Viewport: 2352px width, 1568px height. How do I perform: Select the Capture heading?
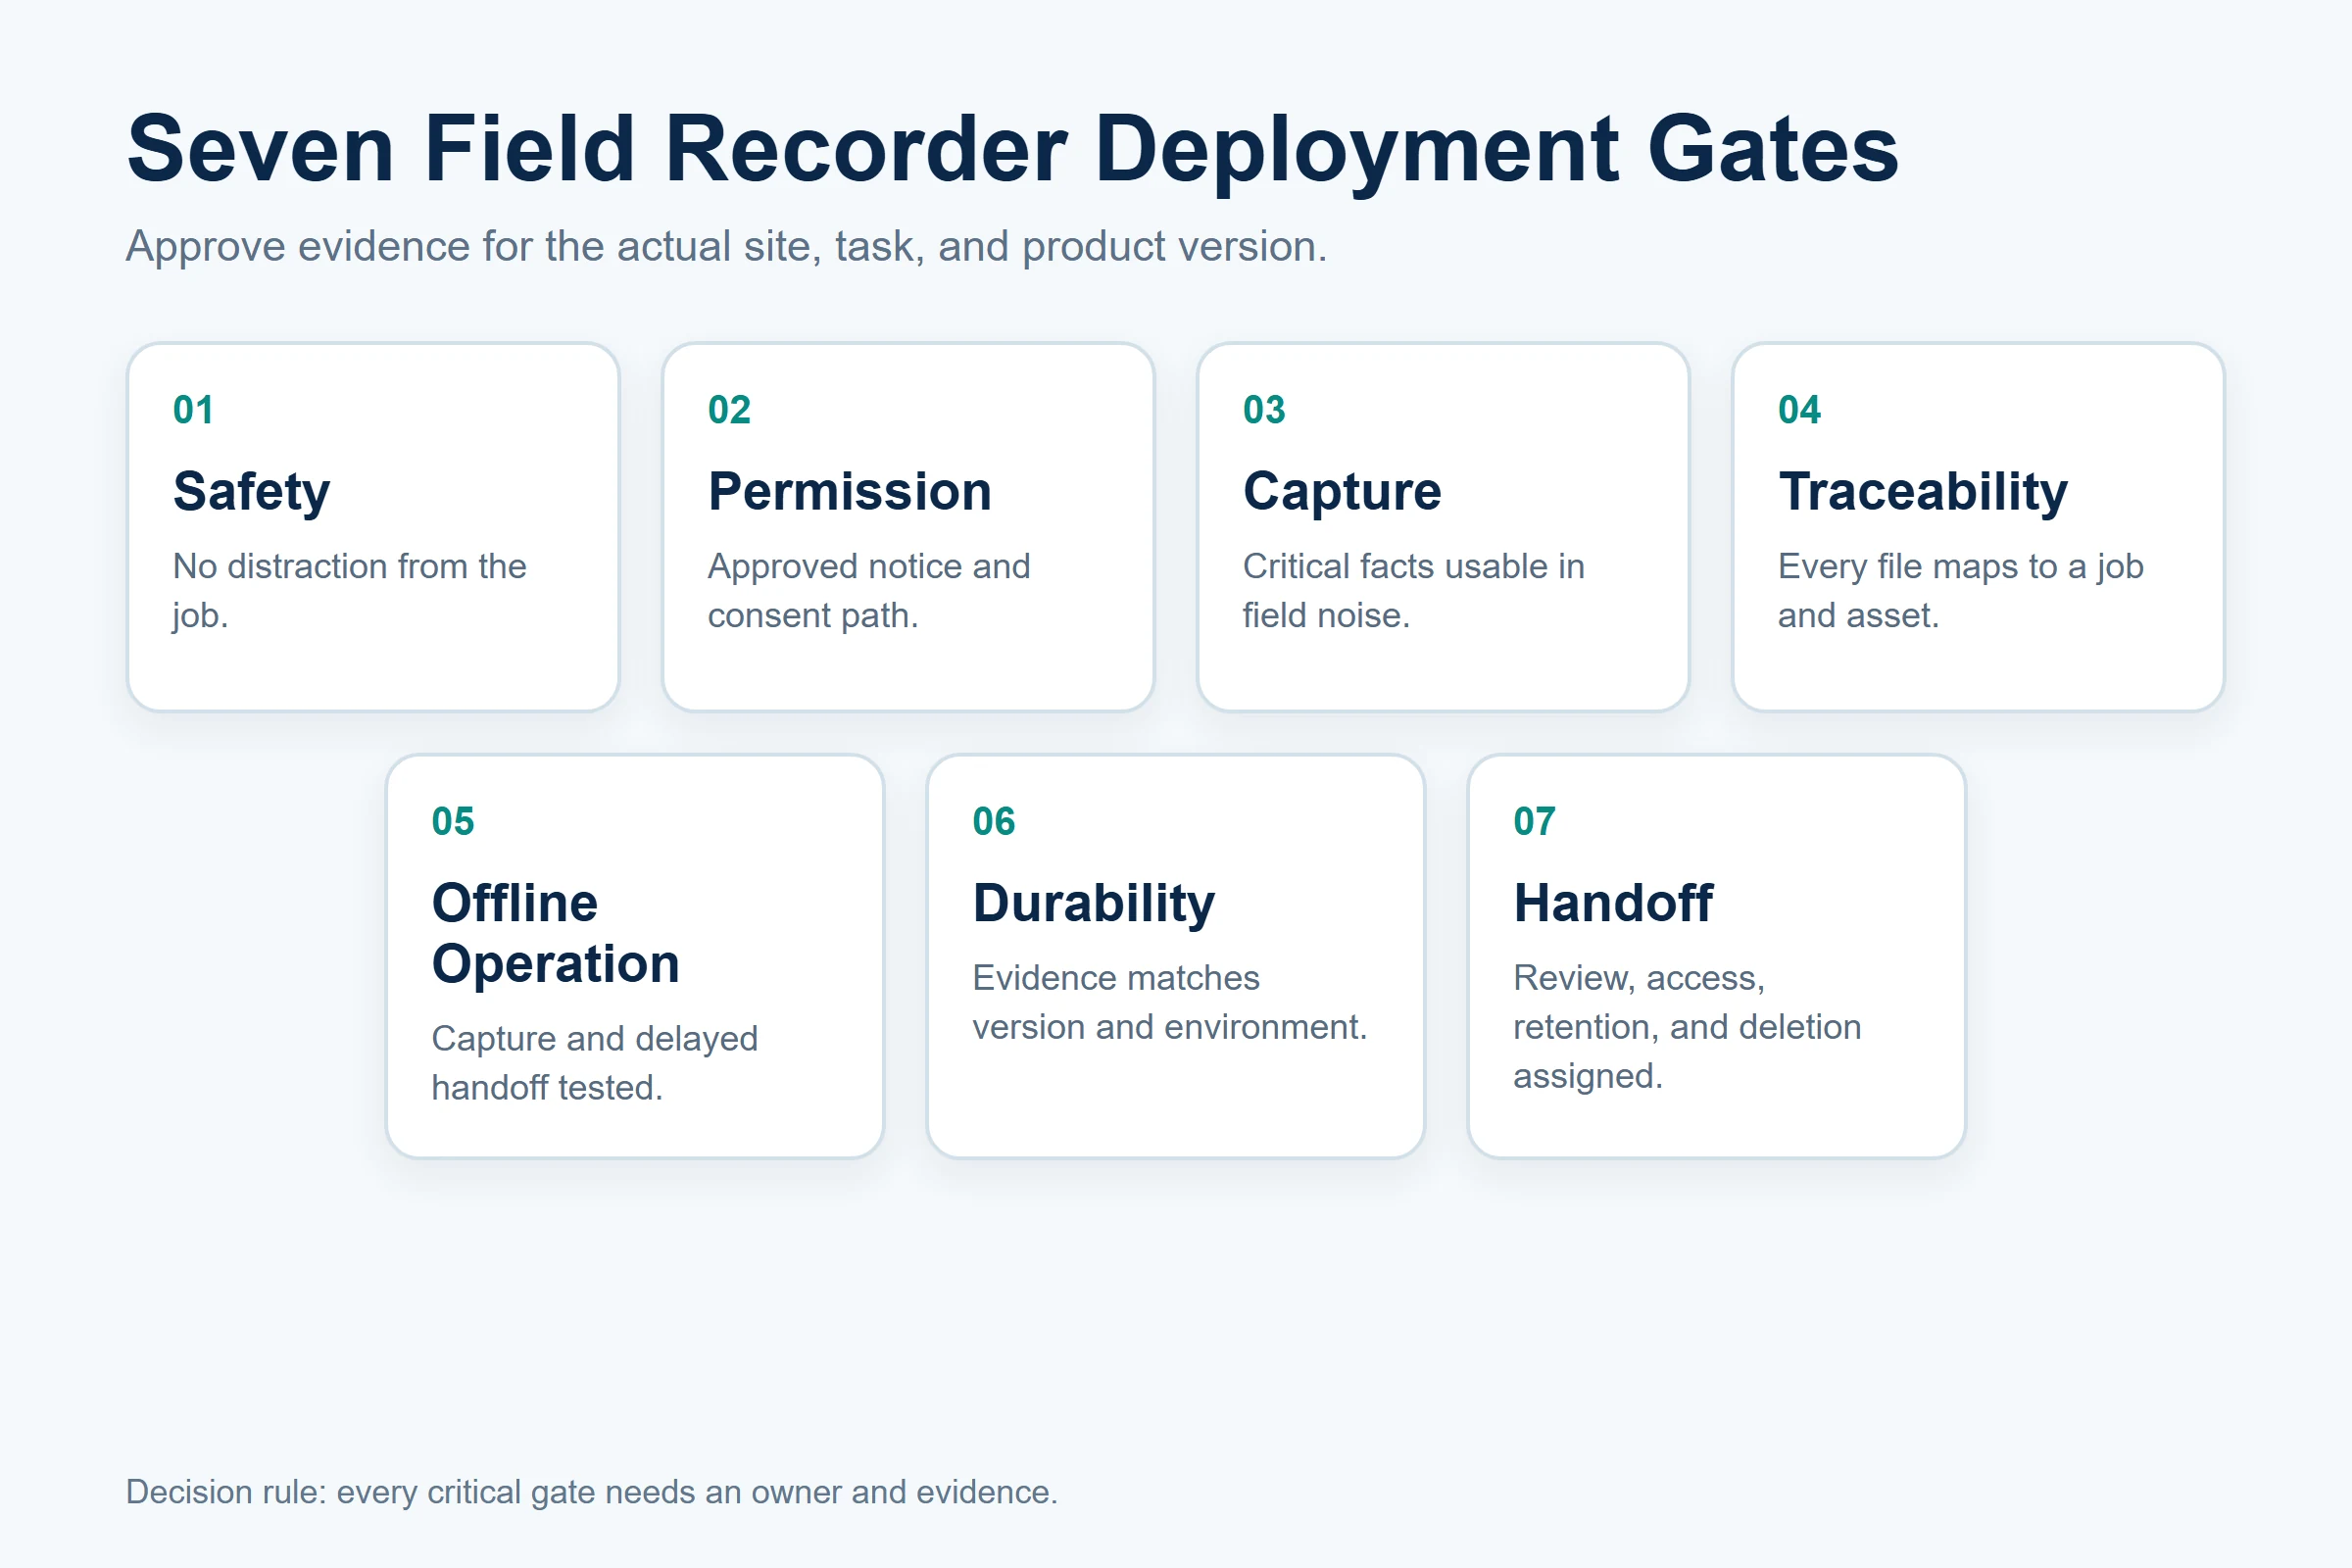[1342, 491]
